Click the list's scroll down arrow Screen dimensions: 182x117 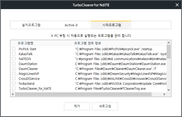click(x=169, y=90)
